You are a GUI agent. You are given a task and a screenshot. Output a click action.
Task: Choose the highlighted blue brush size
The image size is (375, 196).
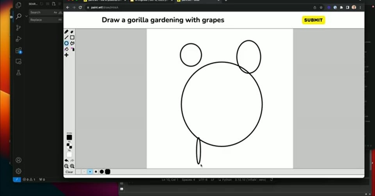click(x=90, y=172)
